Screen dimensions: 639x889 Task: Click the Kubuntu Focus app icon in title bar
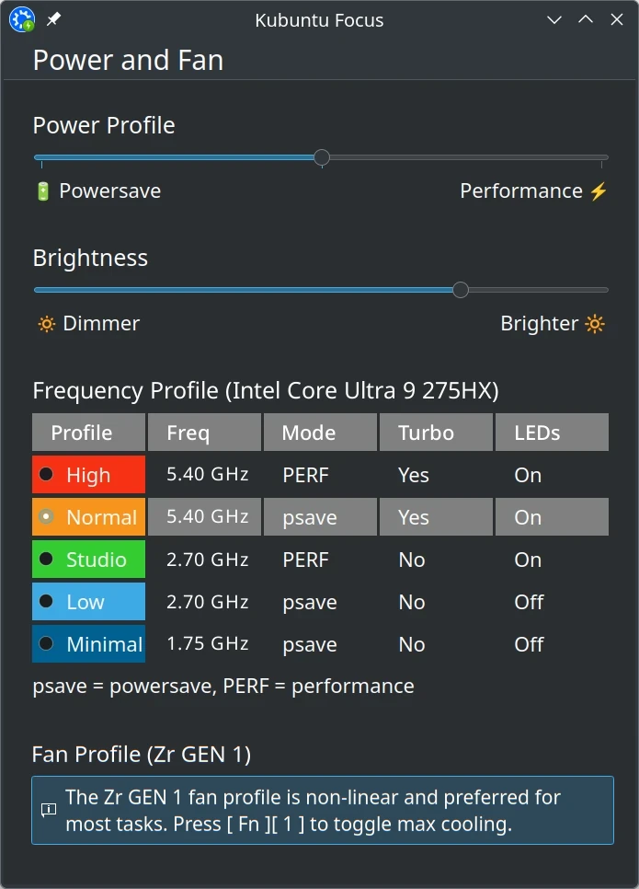[22, 20]
